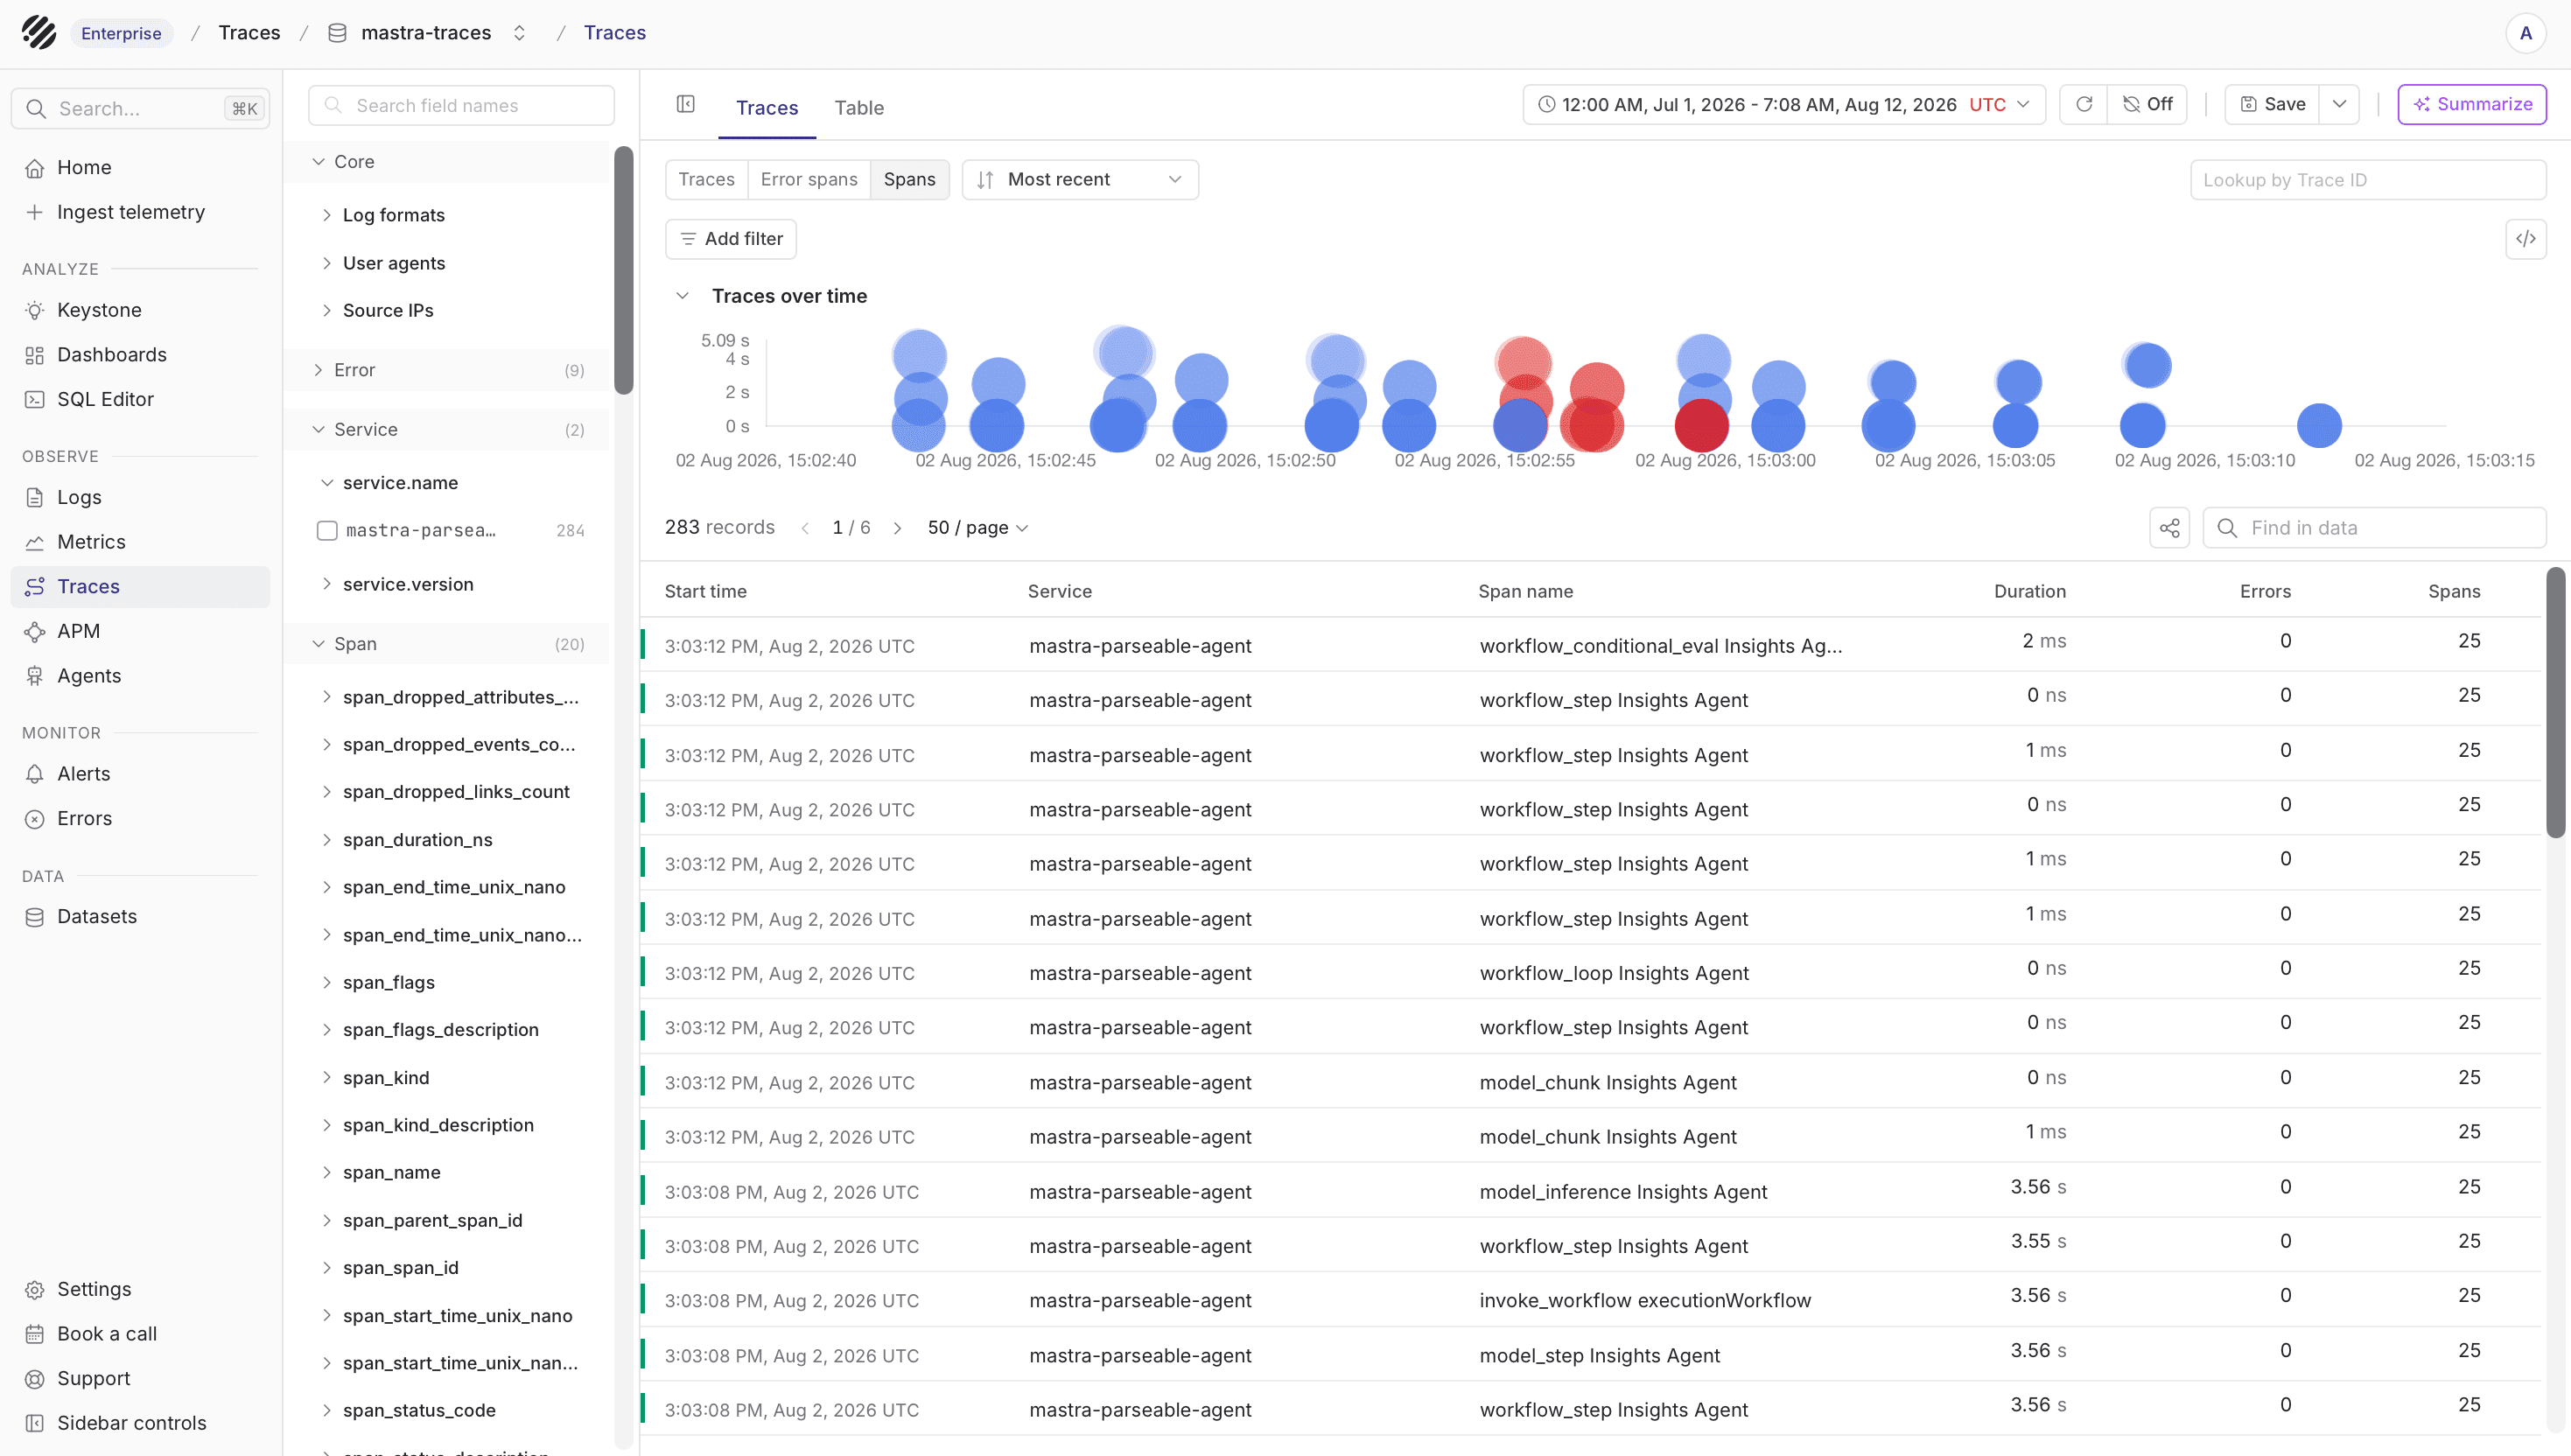Collapse the Core field group

click(447, 162)
